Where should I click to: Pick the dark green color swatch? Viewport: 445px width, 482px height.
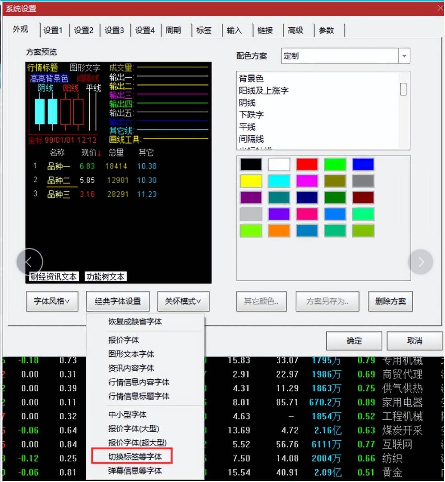(335, 197)
